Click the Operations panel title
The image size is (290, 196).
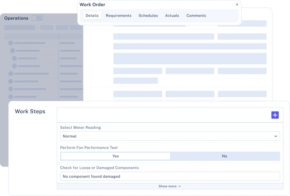[x=16, y=18]
